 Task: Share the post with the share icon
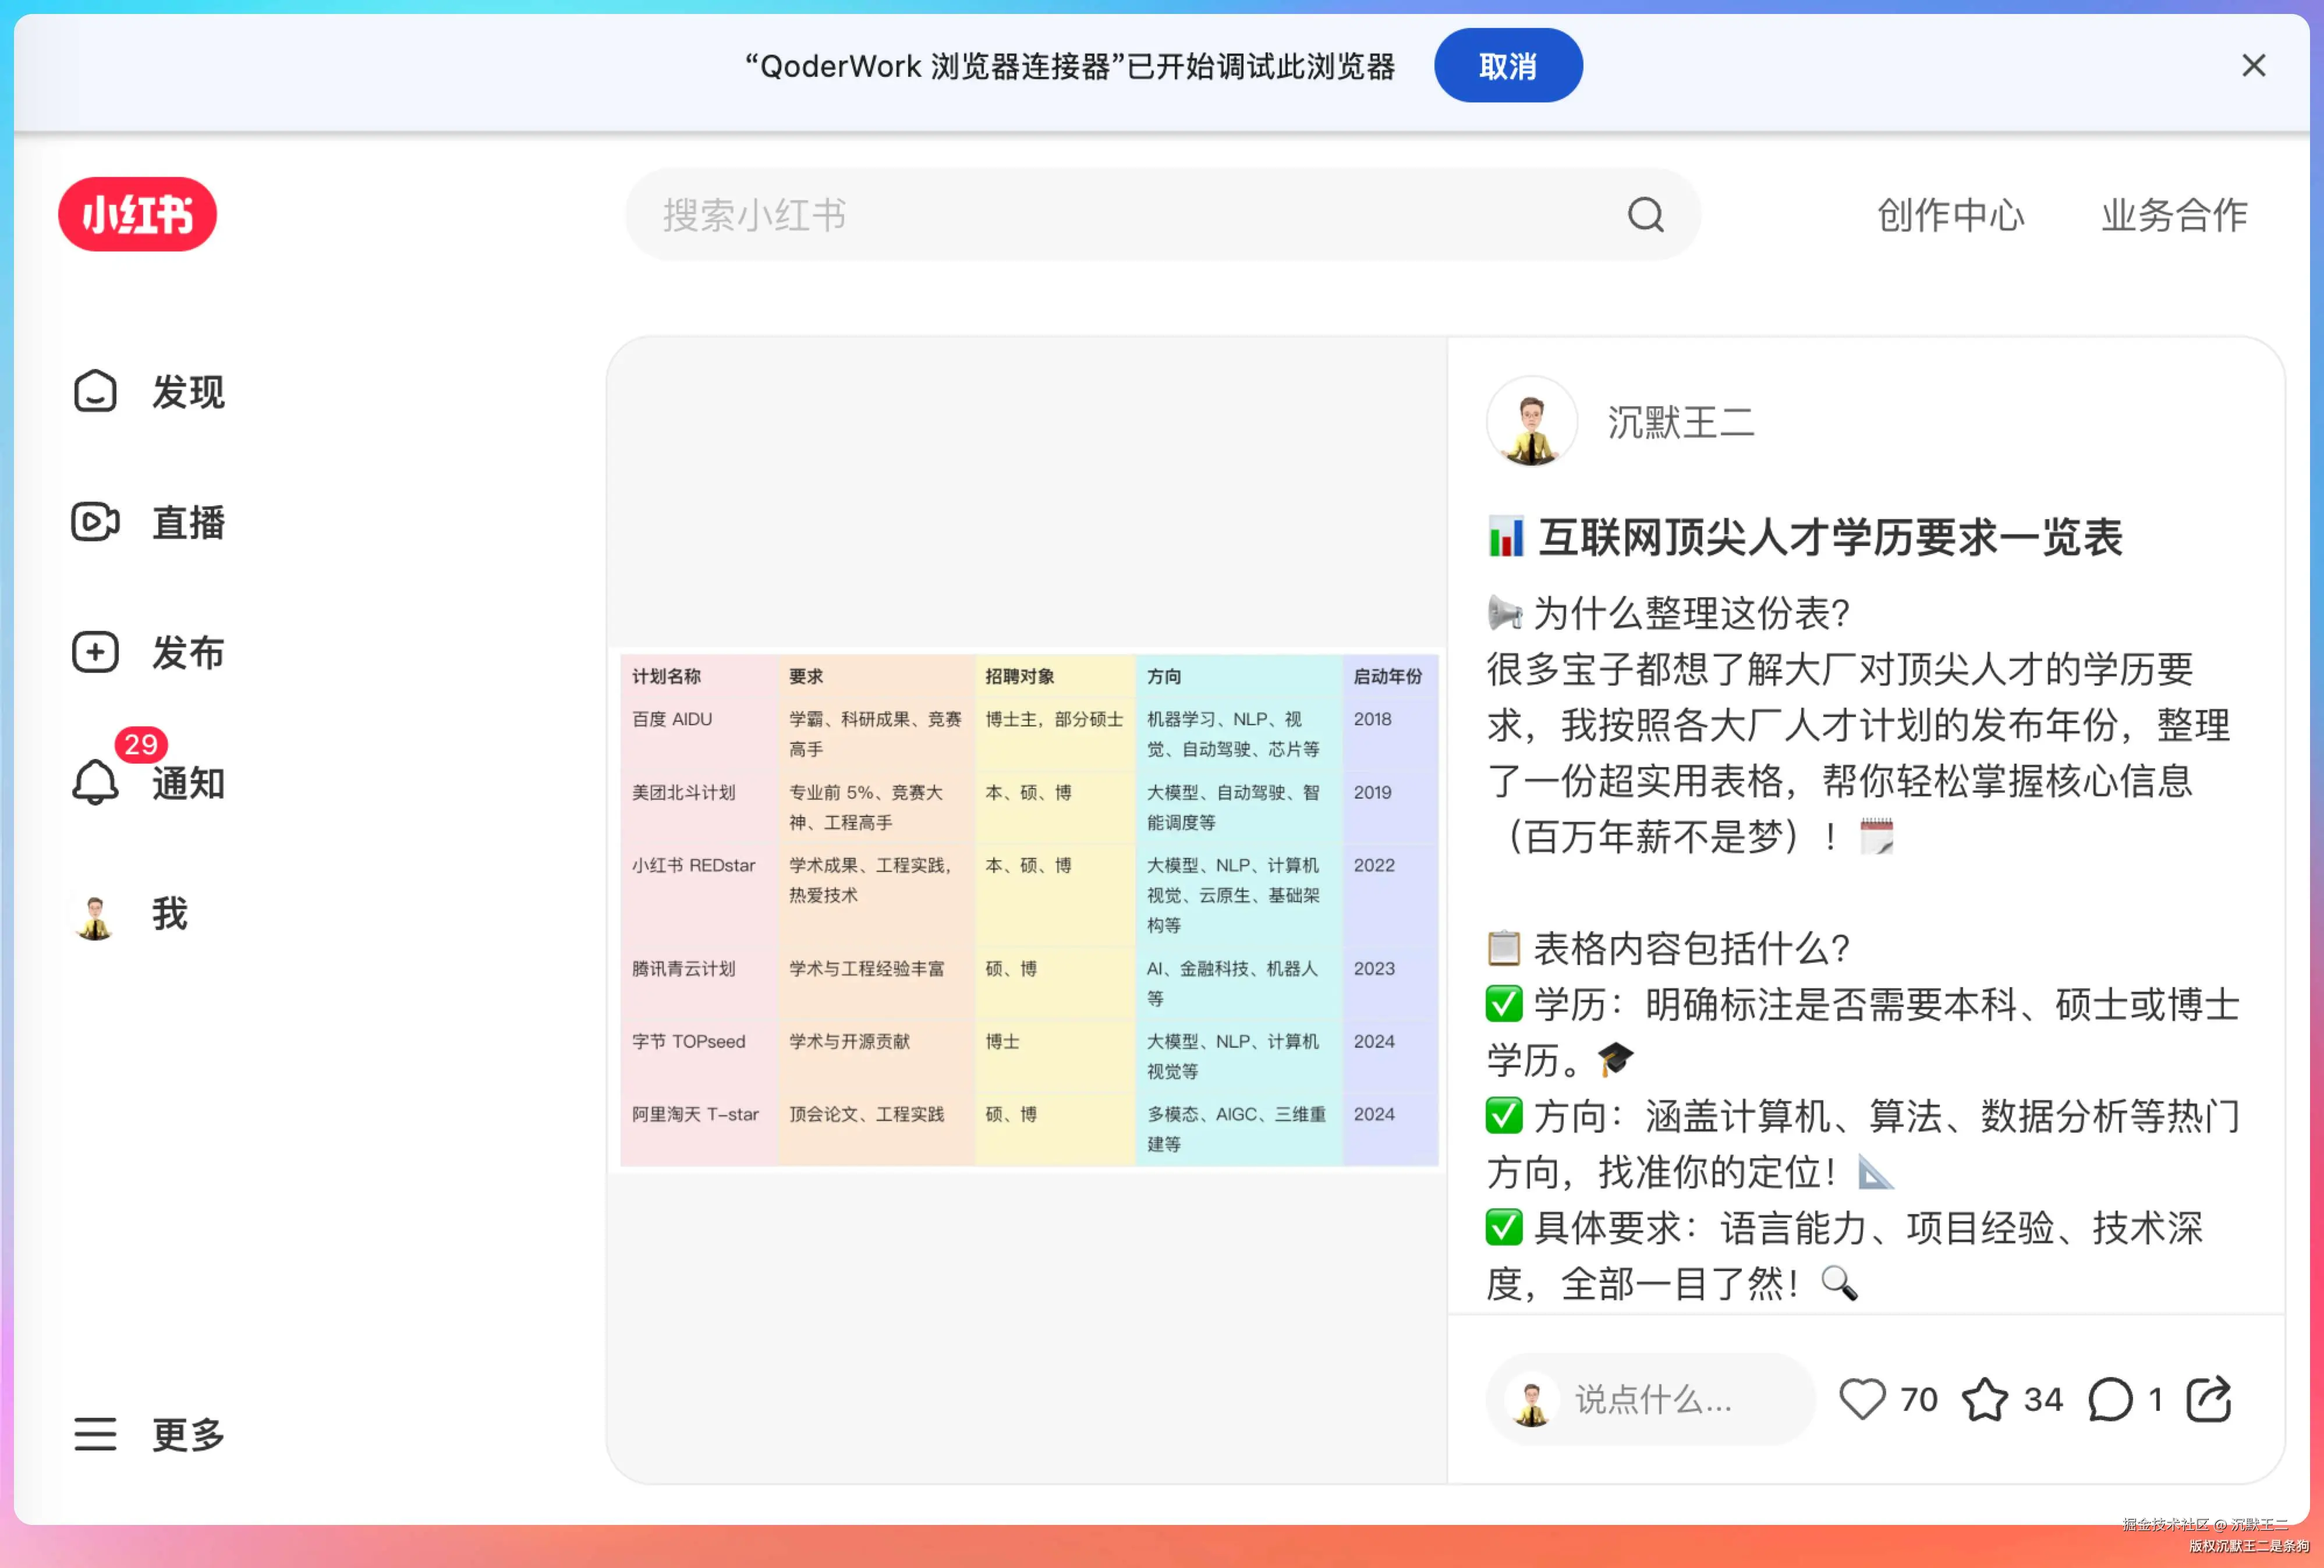pyautogui.click(x=2209, y=1399)
